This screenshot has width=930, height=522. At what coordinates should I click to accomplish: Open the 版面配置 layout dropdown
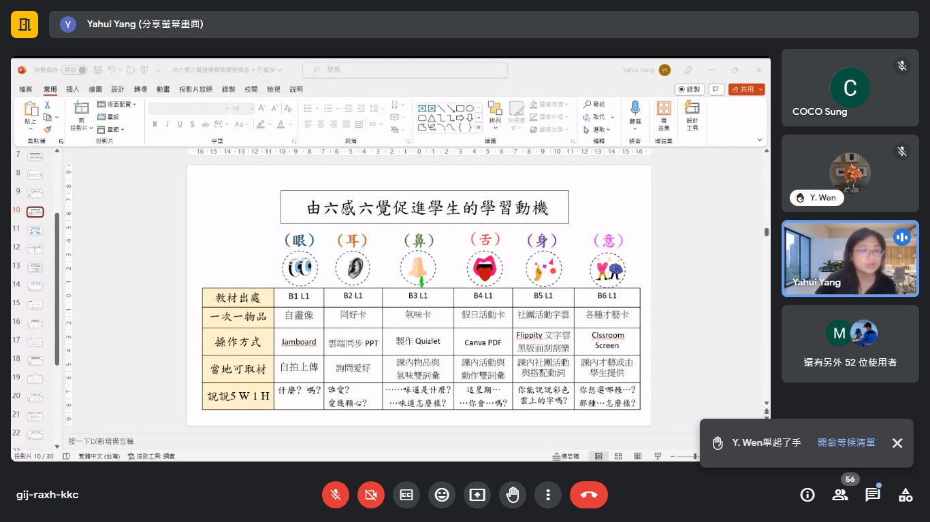point(120,105)
